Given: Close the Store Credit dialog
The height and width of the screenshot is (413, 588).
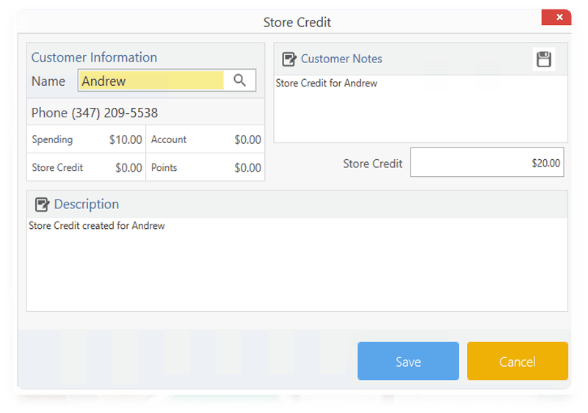Looking at the screenshot, I should pos(556,18).
